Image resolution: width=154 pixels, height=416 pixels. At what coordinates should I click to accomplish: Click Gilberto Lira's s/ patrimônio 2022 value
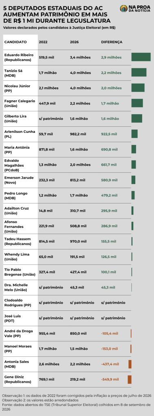pos(51,119)
